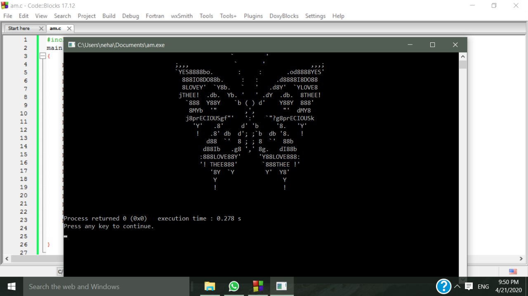Click the console scrollbar thumb
Viewport: 528px width, 296px height.
(463, 65)
